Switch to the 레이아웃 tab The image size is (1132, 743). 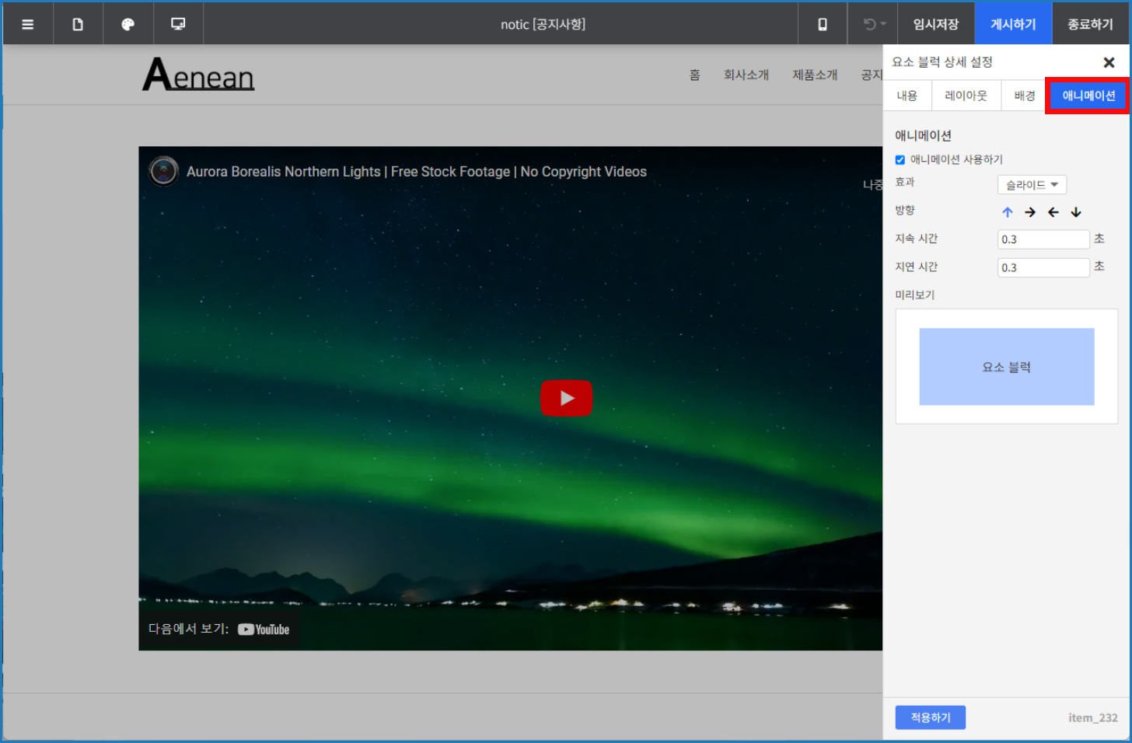966,96
